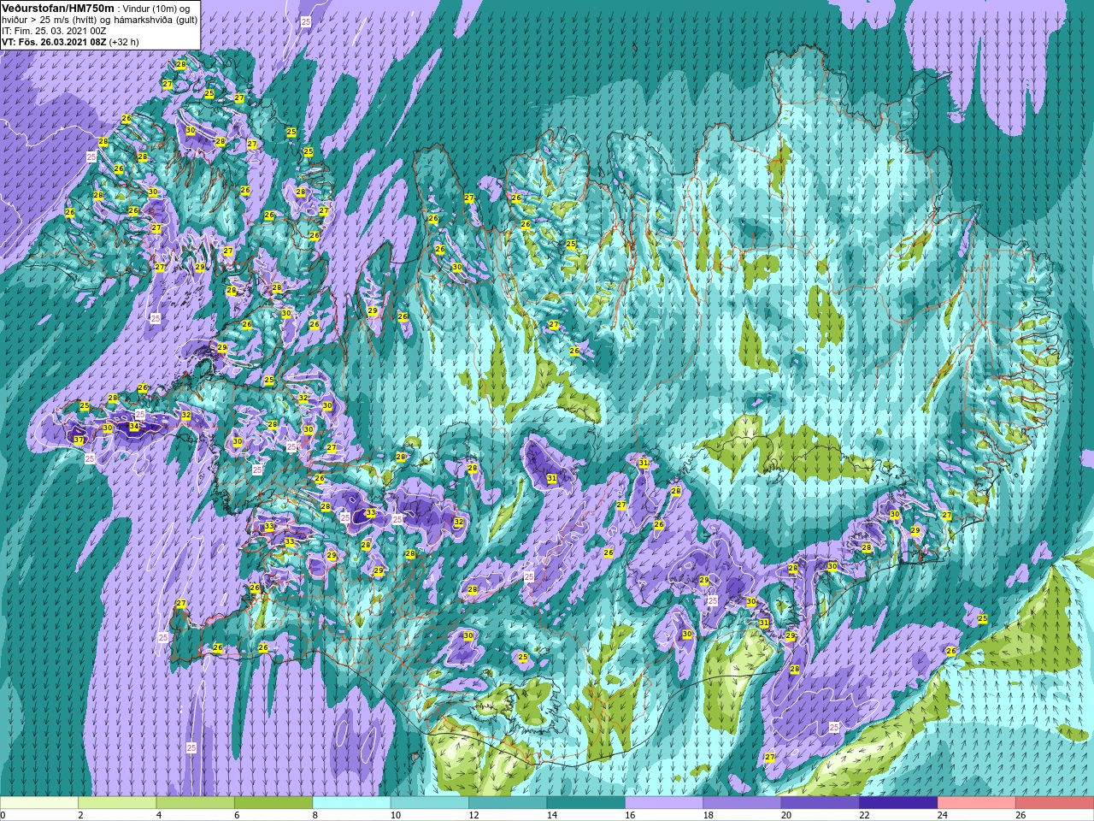
Task: Click the 2–4 light green legend swatch
Action: point(117,803)
